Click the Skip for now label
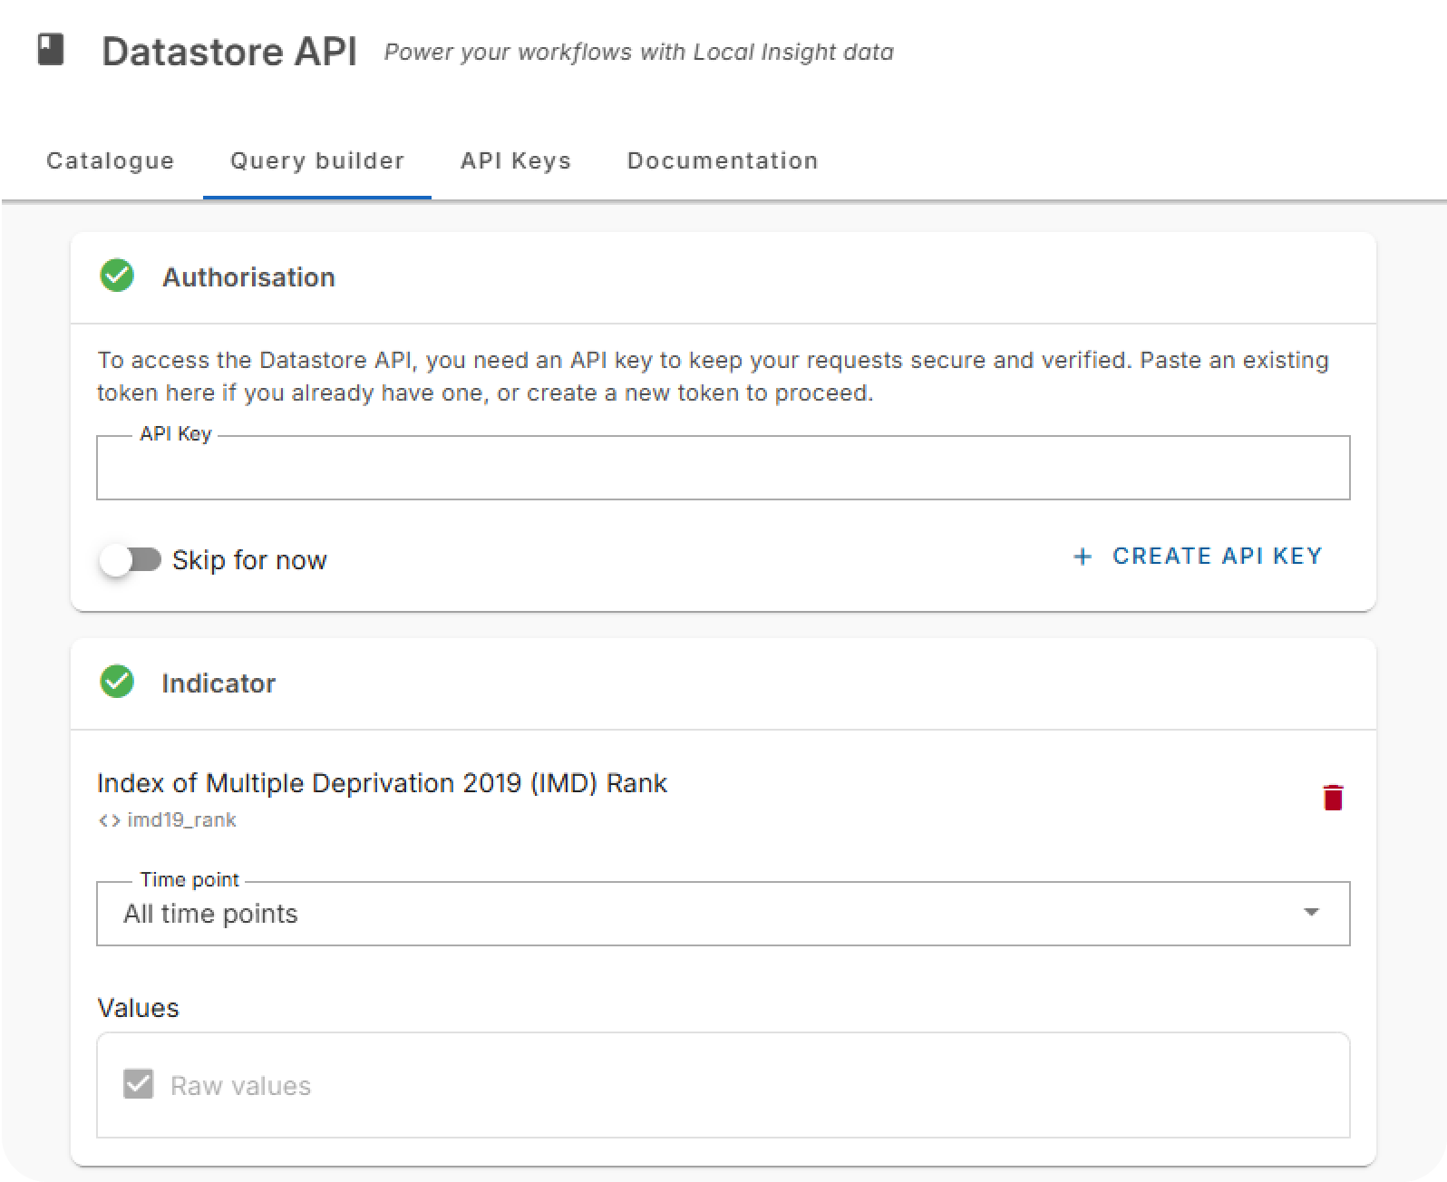This screenshot has height=1182, width=1447. pyautogui.click(x=249, y=560)
